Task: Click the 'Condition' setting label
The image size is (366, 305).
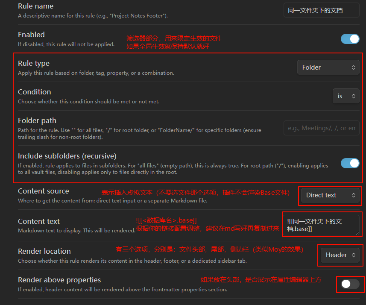Action: tap(35, 92)
